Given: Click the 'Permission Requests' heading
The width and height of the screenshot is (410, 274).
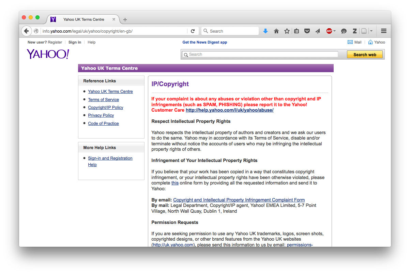Looking at the screenshot, I should tap(175, 223).
